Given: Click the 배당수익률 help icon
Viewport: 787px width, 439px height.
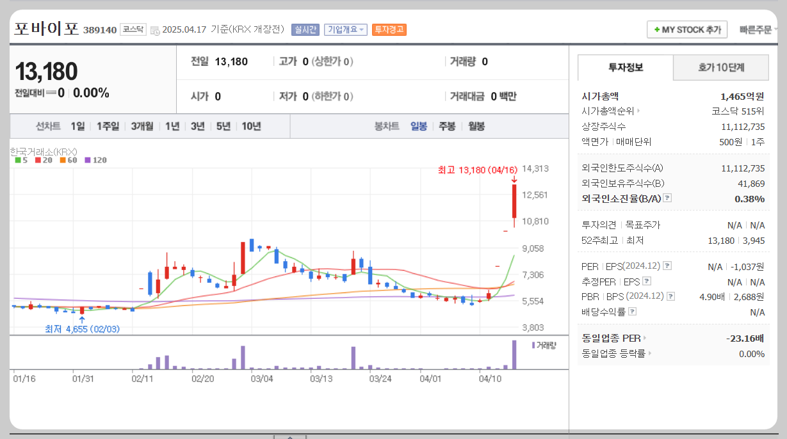Looking at the screenshot, I should 632,311.
